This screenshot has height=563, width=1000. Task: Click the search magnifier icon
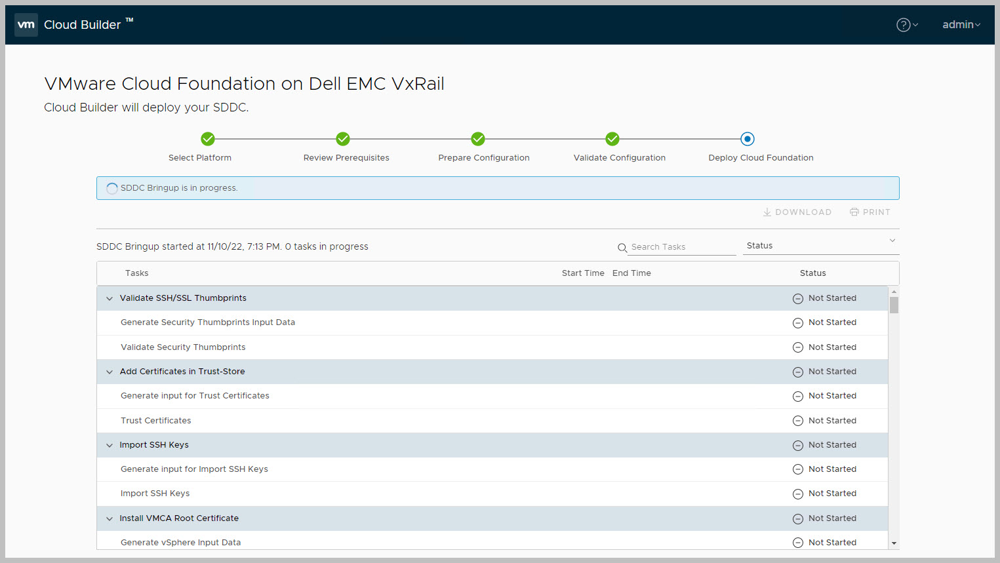tap(622, 248)
